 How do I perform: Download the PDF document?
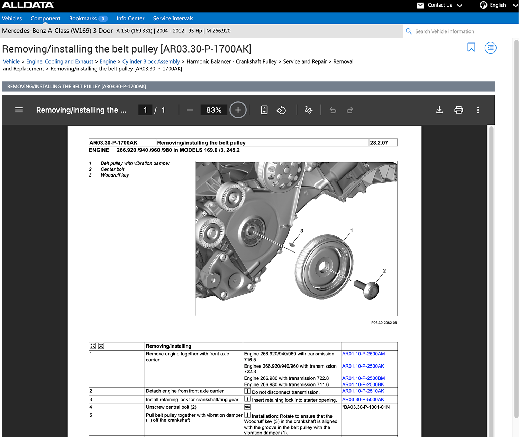point(439,110)
